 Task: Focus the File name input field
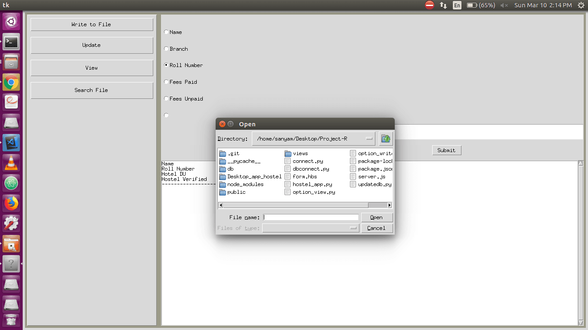[311, 217]
